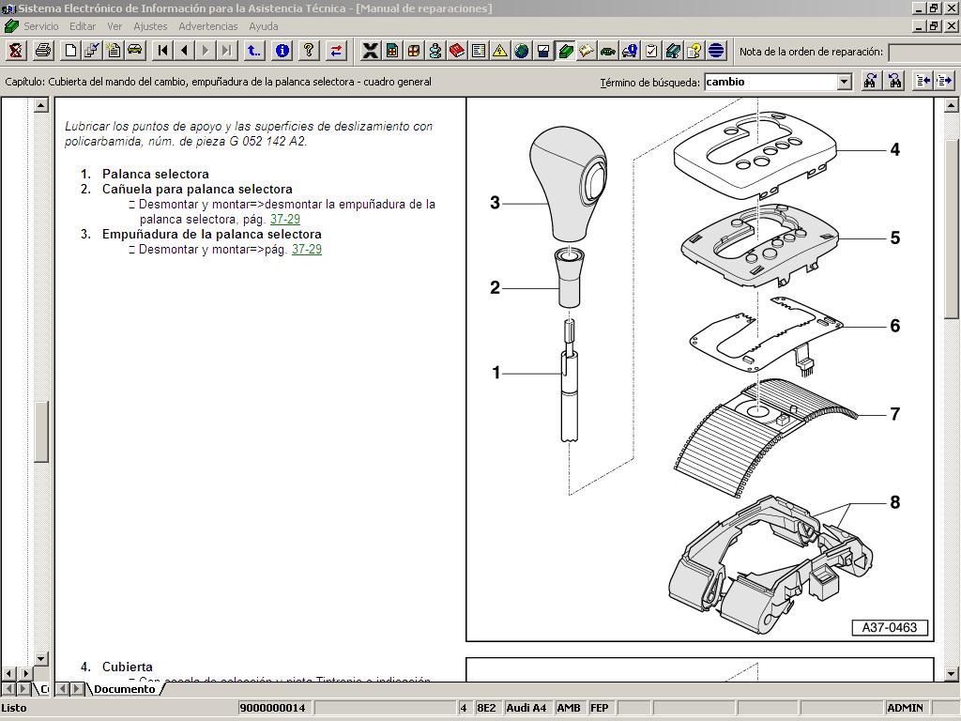This screenshot has width=961, height=721.
Task: Click the Nota de la orden de reparación field
Action: pyautogui.click(x=923, y=52)
